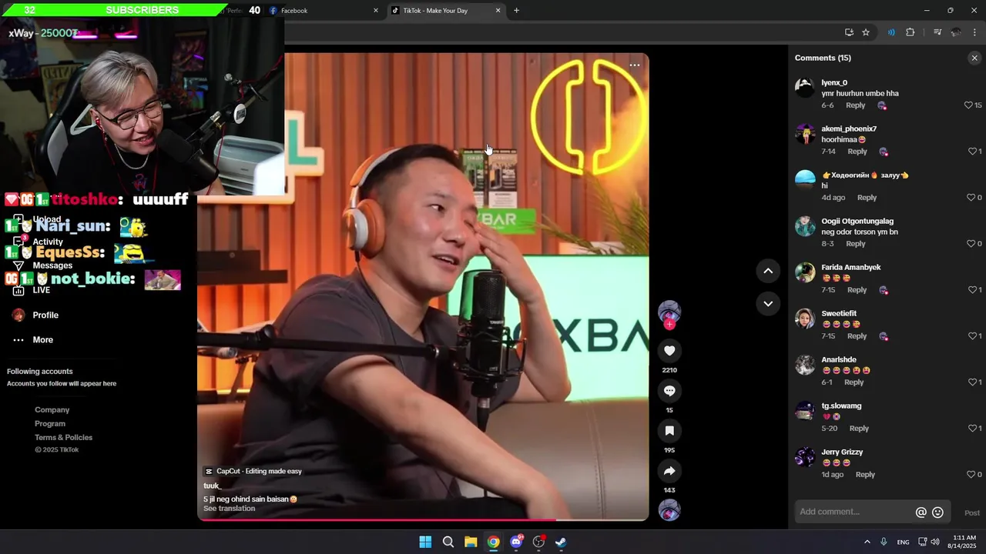The height and width of the screenshot is (554, 986).
Task: Close the Facebook tab
Action: 376,11
